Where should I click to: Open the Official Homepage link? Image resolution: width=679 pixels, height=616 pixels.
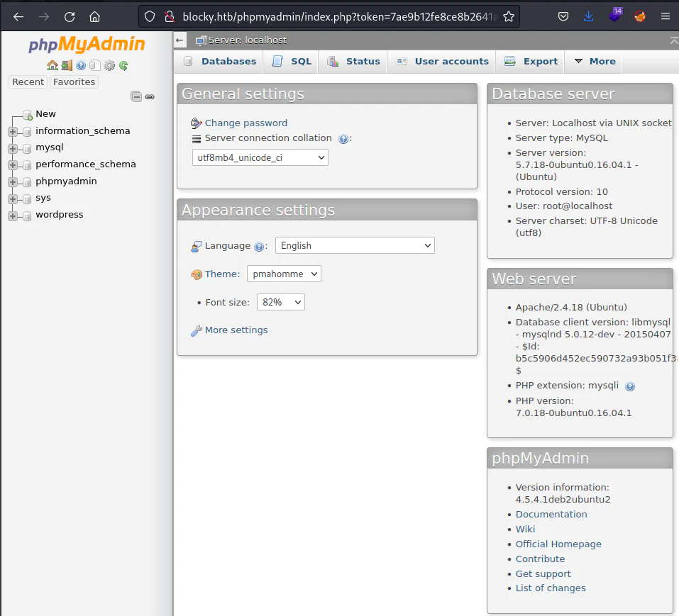pos(558,544)
